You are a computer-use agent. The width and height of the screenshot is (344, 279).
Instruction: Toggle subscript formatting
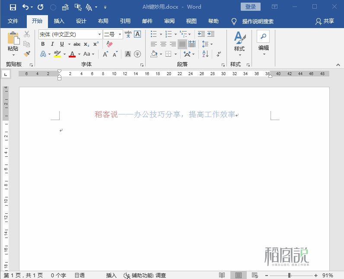(86, 44)
